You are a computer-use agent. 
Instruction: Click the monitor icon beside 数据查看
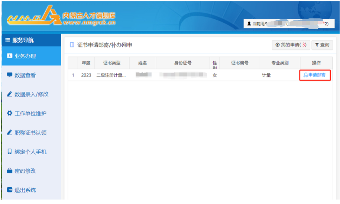pos(10,75)
